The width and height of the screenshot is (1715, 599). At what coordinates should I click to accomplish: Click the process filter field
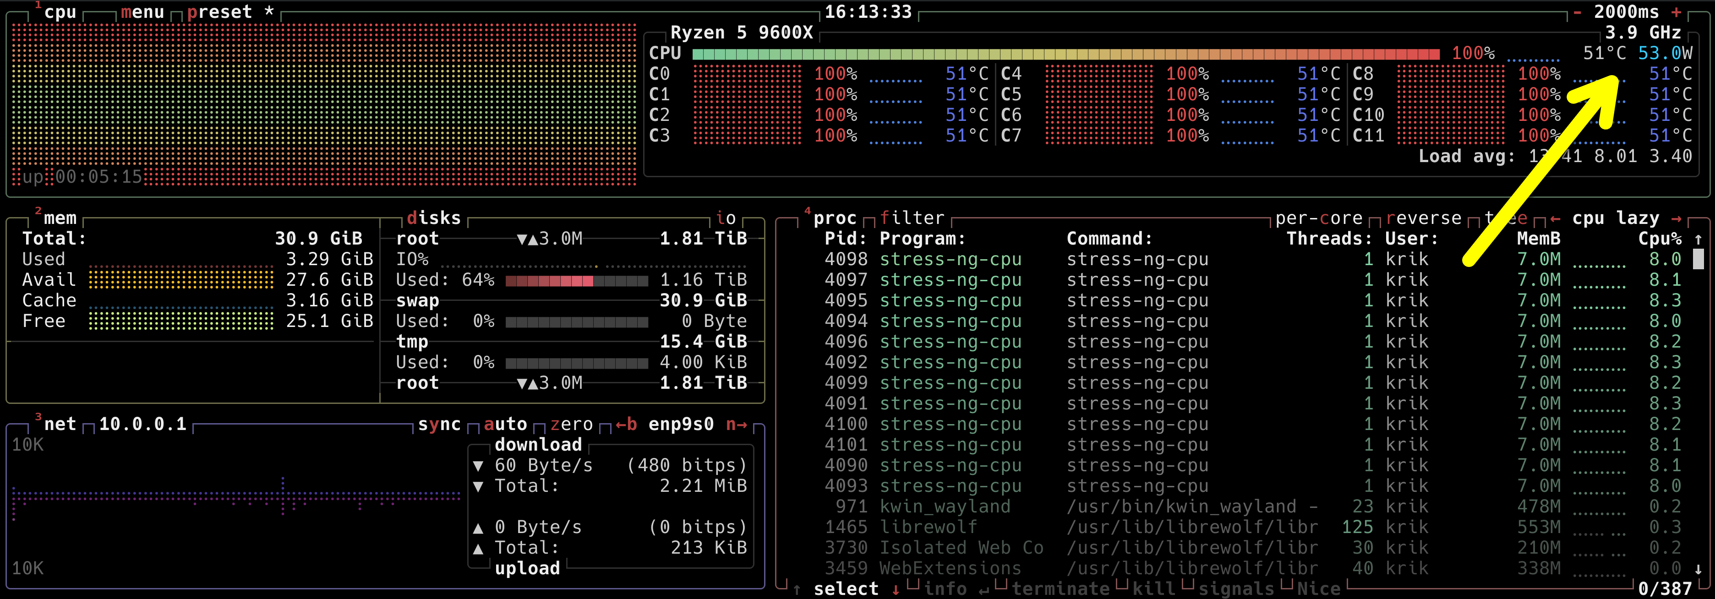coord(912,218)
